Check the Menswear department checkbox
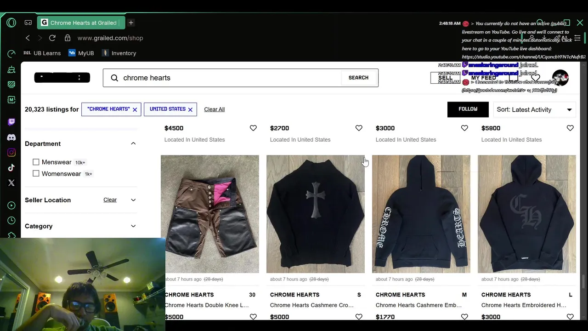This screenshot has height=331, width=588. tap(36, 162)
